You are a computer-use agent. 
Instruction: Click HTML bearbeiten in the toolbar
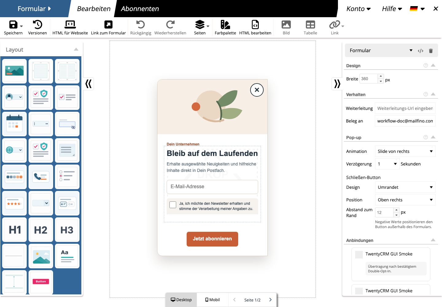pos(255,27)
